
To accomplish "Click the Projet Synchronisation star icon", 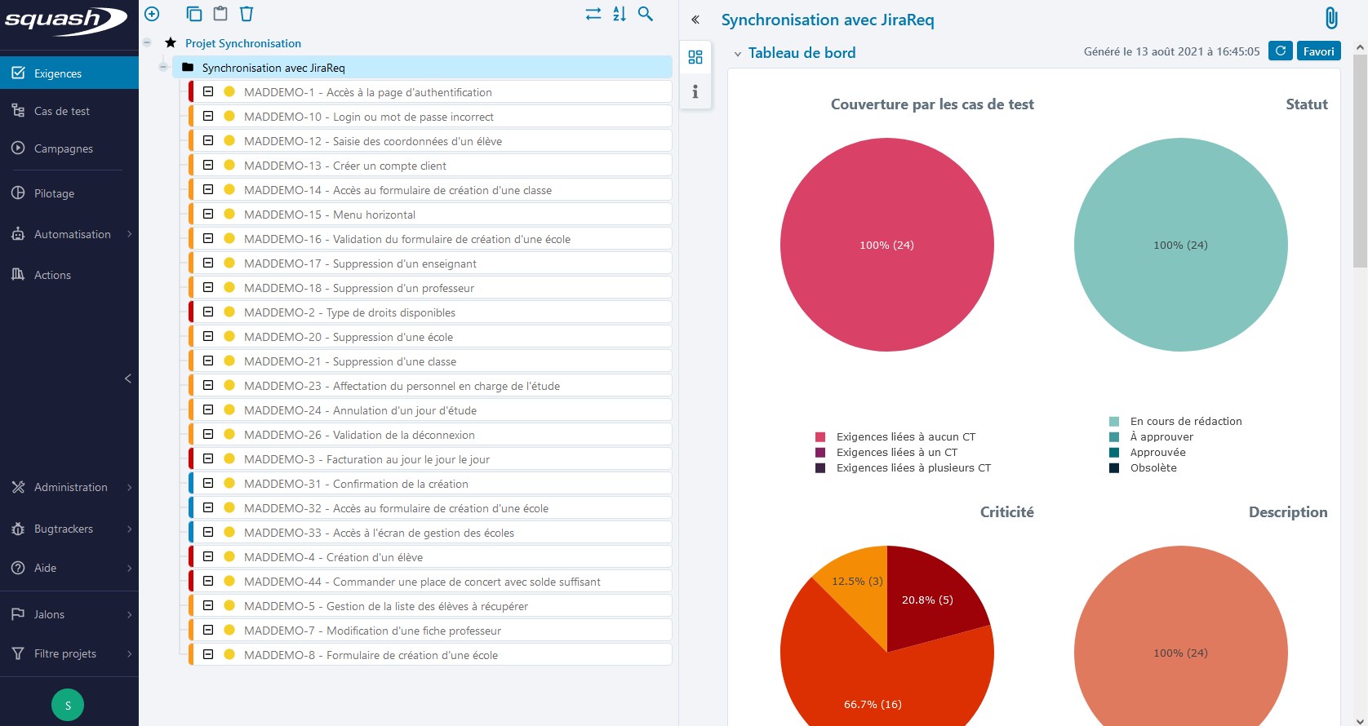I will pos(171,42).
